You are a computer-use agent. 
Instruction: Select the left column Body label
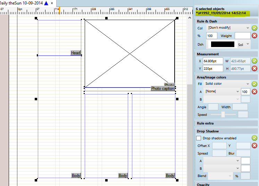point(76,176)
